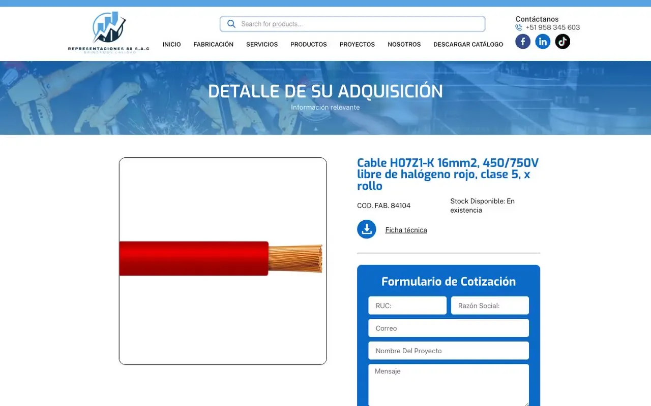Screen dimensions: 651x406
Task: Click the red cable product image
Action: [223, 261]
